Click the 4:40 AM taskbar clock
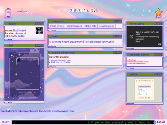This screenshot has height=125, width=167. [x=161, y=122]
